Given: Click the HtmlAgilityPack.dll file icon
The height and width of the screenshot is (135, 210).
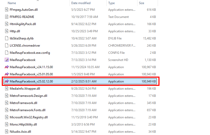Looking at the screenshot, I should pyautogui.click(x=7, y=24).
